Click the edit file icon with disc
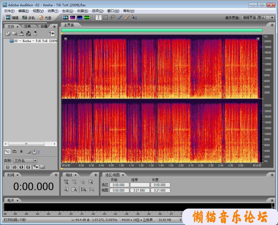278x225 pixels. pyautogui.click(x=35, y=33)
